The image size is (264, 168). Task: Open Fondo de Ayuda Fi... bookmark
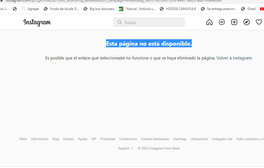pos(61,9)
